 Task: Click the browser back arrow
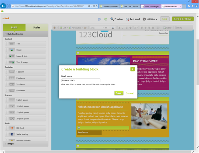click(x=3, y=6)
